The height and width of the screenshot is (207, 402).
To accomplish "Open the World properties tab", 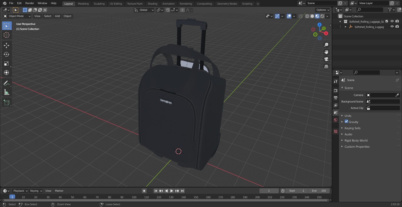I will [335, 120].
